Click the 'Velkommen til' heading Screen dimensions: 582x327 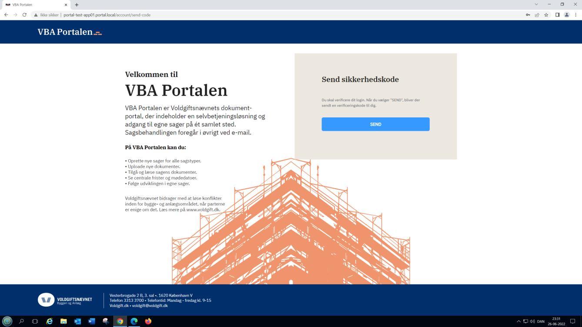click(x=151, y=74)
